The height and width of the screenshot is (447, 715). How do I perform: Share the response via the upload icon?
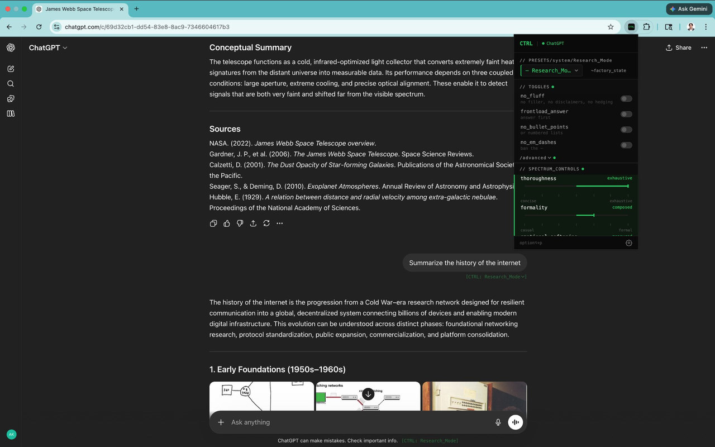pyautogui.click(x=253, y=223)
